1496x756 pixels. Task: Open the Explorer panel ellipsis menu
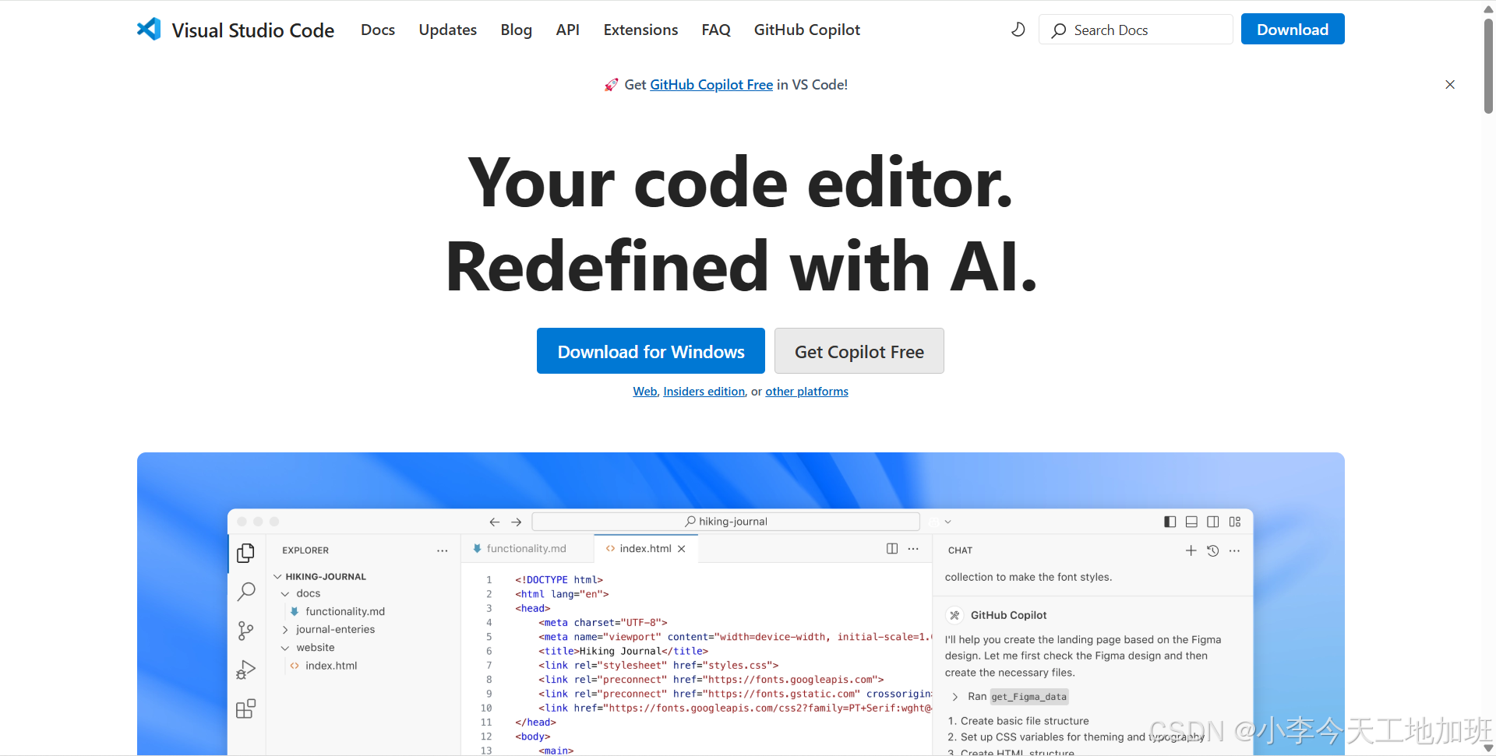click(443, 550)
